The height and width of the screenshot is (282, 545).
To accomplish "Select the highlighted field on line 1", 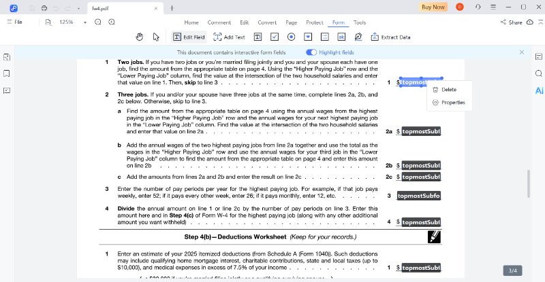I will [421, 82].
